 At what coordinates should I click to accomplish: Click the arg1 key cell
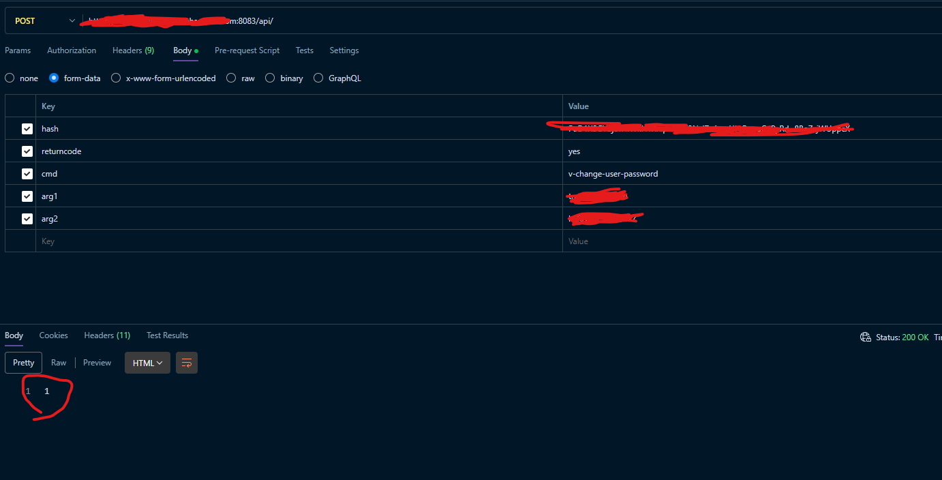point(299,196)
